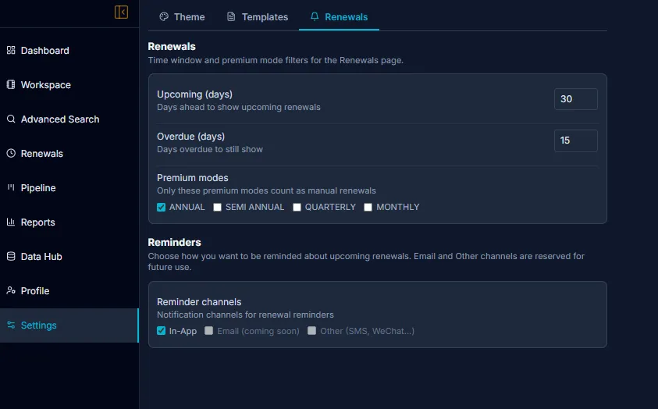
Task: Click the Renewals clock icon in sidebar
Action: (x=11, y=154)
